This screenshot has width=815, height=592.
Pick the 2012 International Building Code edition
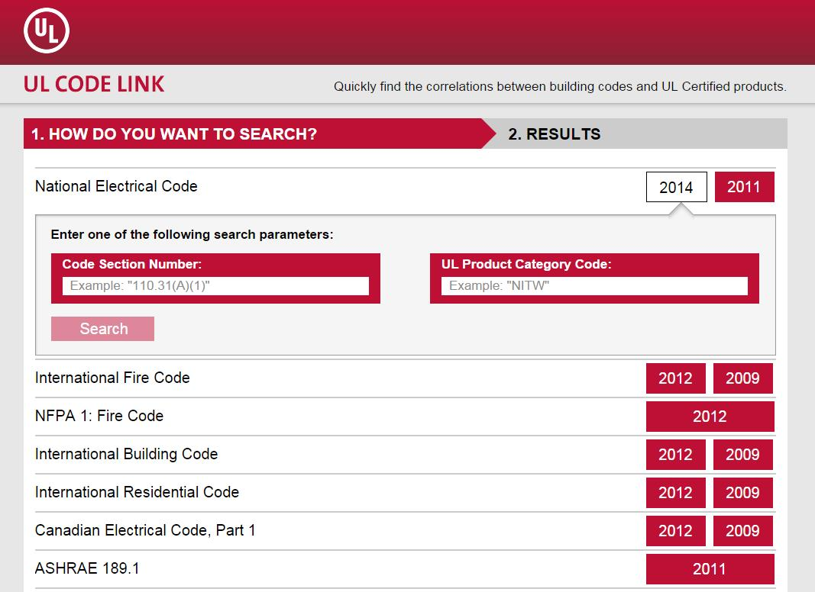676,454
